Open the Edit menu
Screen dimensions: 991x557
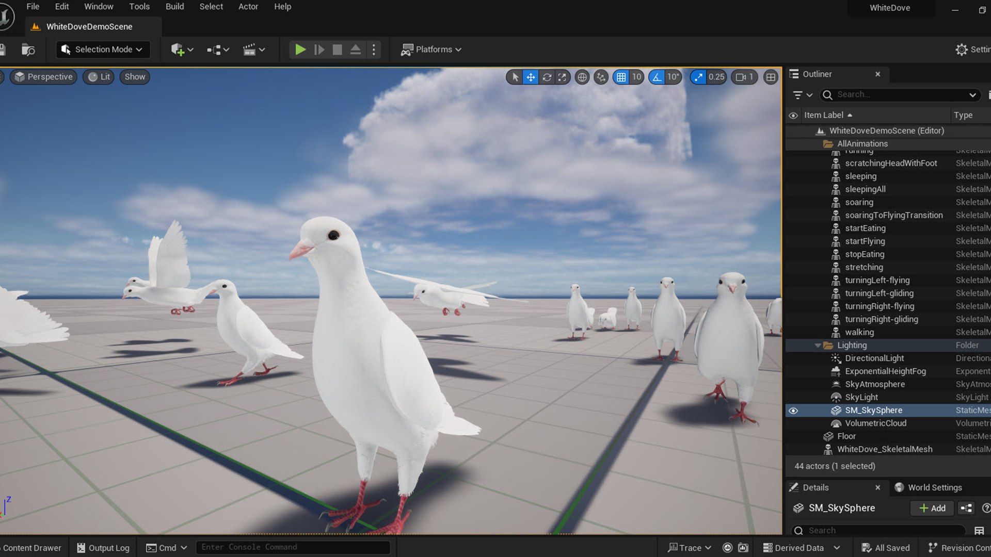click(x=62, y=7)
